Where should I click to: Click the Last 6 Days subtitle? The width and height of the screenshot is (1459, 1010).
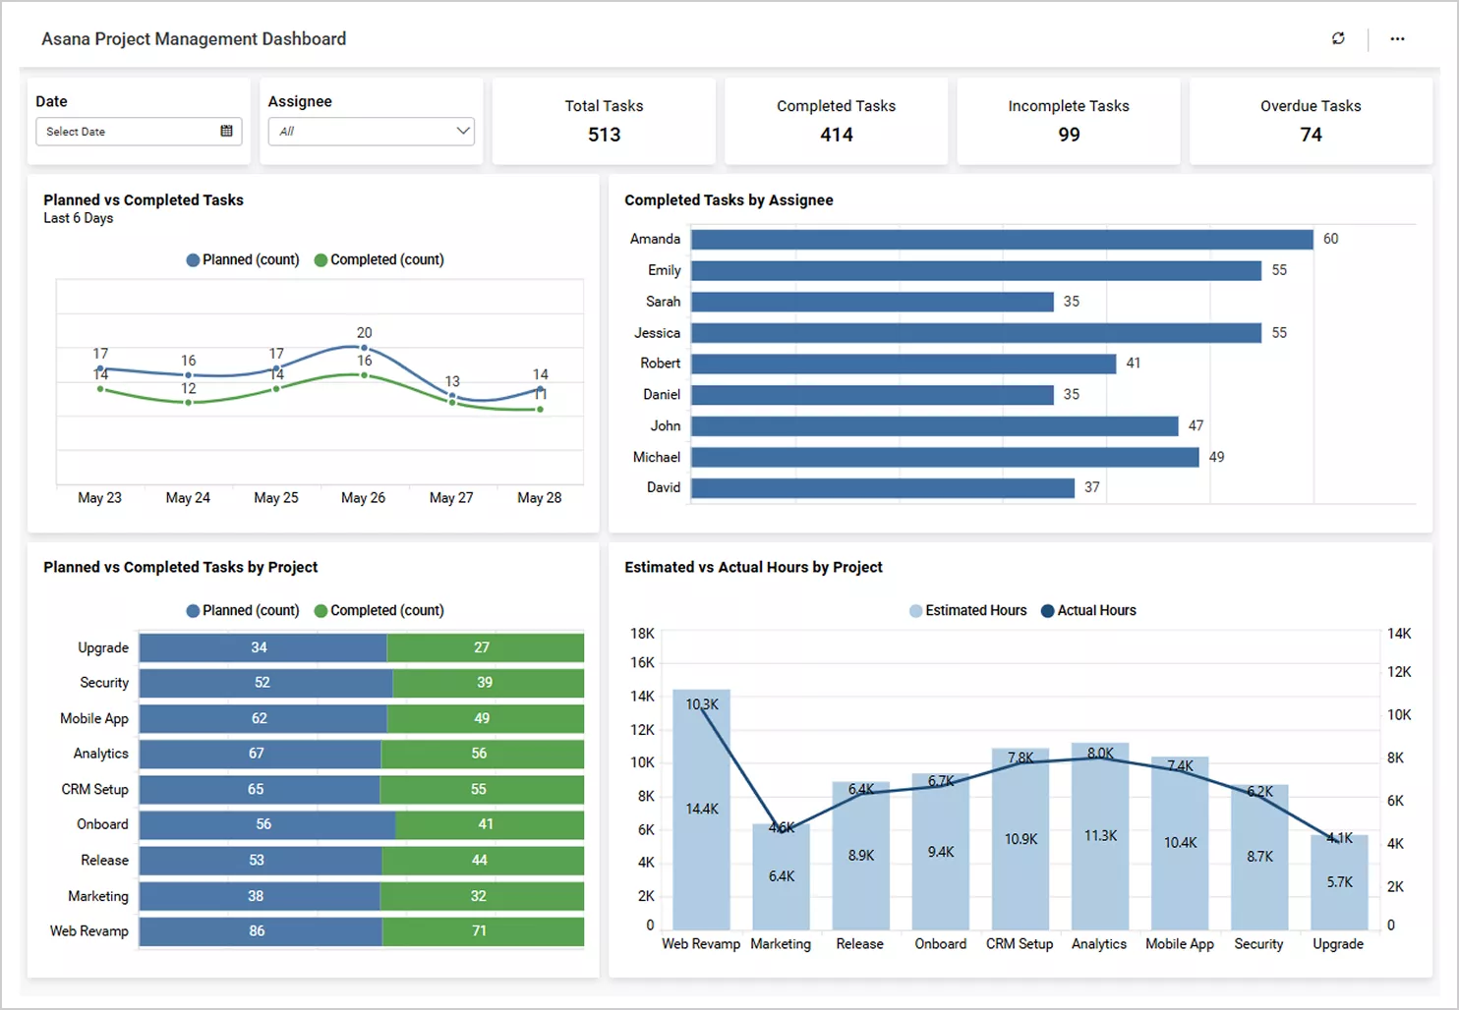[79, 218]
